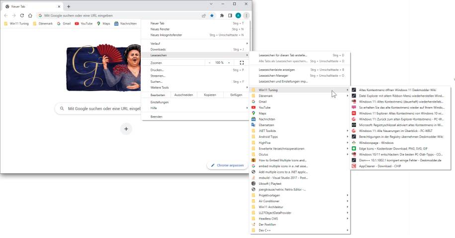Screen dimensions: 455x238
Task: Open Win11 Tuning folder in bookmarks bar
Action: coord(16,23)
